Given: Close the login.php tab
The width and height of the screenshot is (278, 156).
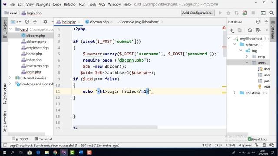Looking at the screenshot, I should click(x=79, y=22).
